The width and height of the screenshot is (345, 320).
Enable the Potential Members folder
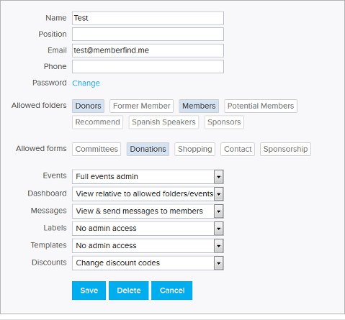pos(261,106)
